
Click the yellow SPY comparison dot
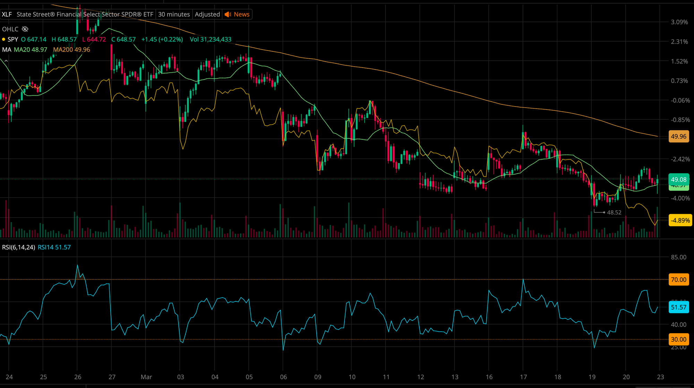(x=3, y=40)
